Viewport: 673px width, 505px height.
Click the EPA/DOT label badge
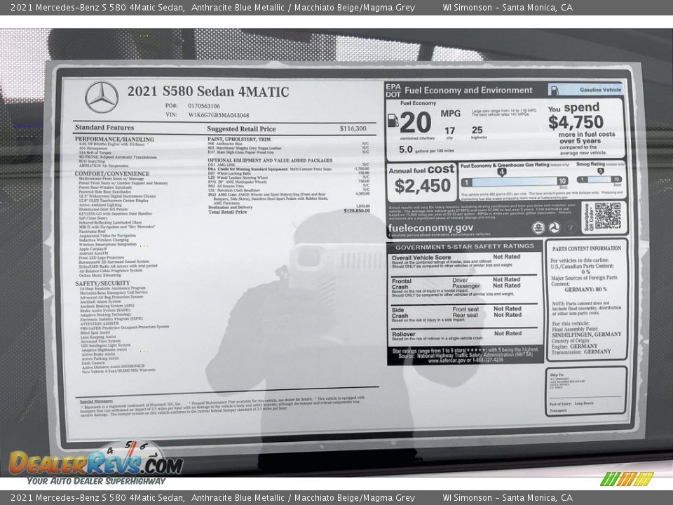point(393,90)
